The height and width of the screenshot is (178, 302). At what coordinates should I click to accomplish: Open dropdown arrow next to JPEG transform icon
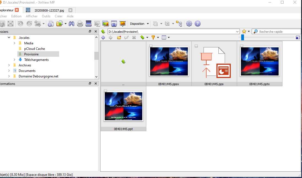[43, 24]
